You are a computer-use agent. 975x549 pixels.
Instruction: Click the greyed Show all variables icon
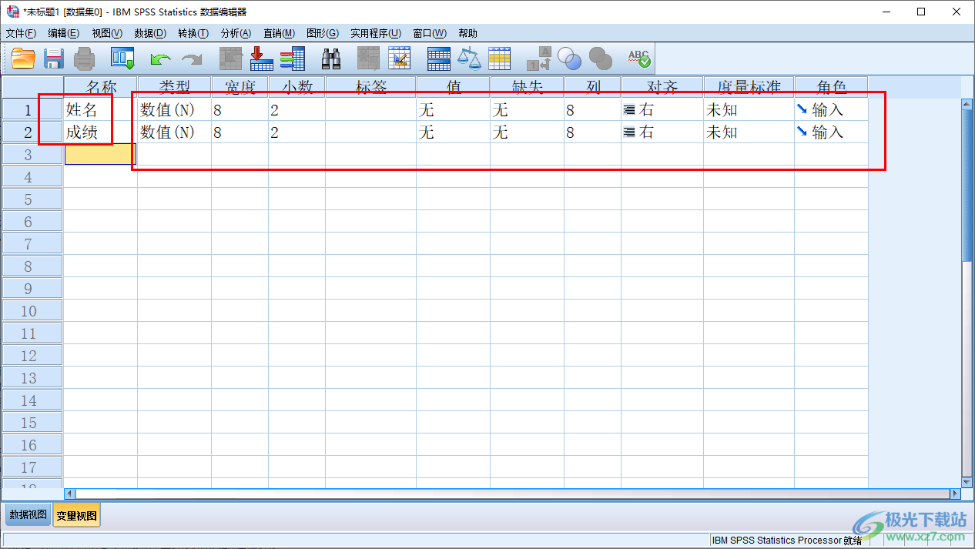click(x=601, y=59)
